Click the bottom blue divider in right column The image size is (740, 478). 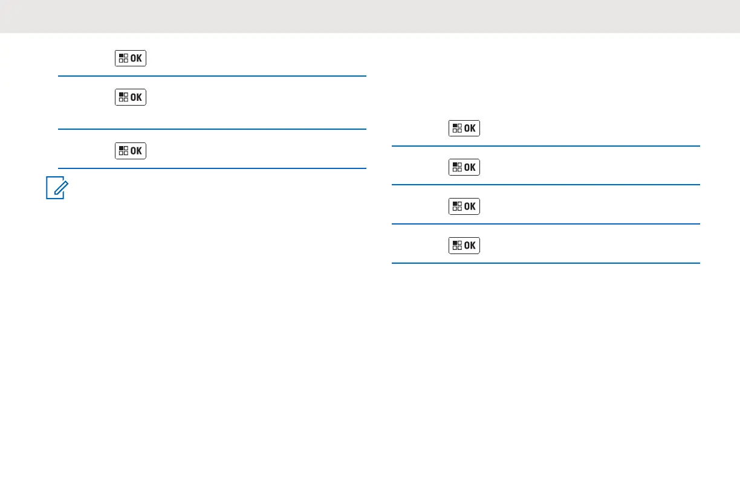coord(546,263)
